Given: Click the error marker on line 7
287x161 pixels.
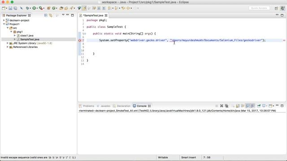Looking at the screenshot, I should [80, 40].
